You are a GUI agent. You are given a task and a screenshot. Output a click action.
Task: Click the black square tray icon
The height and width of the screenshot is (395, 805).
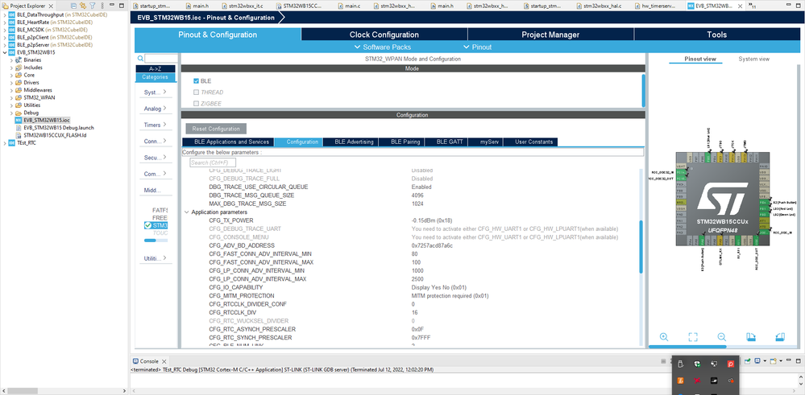pyautogui.click(x=714, y=381)
